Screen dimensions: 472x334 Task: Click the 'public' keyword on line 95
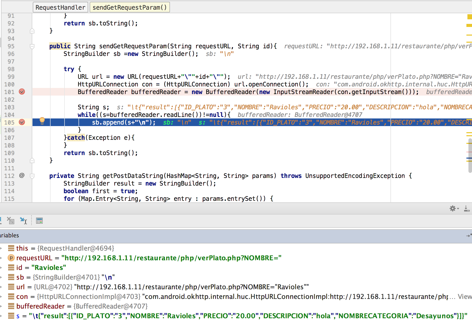click(60, 46)
